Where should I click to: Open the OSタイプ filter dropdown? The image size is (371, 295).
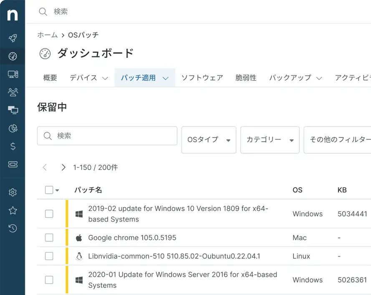coord(209,140)
